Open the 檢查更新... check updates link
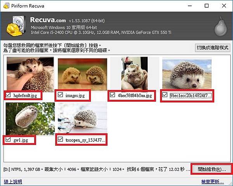 [212, 182]
